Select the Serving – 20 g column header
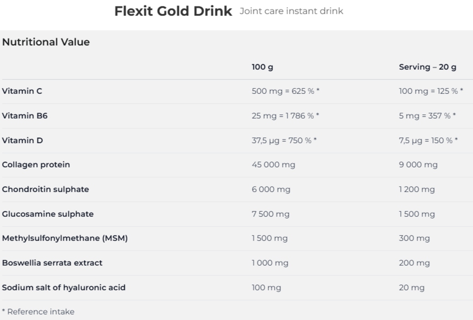The width and height of the screenshot is (473, 320). [427, 67]
